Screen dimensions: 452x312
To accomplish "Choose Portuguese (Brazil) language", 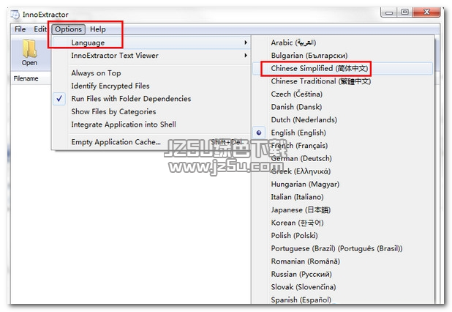I will coord(342,248).
